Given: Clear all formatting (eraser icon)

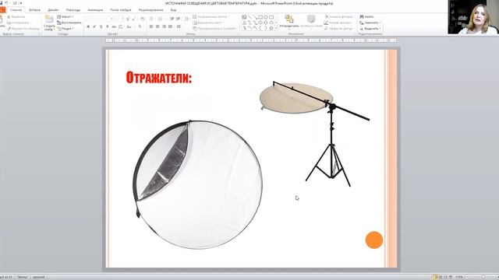Looking at the screenshot, I should pyautogui.click(x=142, y=19).
